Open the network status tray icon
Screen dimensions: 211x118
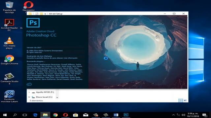178,115
